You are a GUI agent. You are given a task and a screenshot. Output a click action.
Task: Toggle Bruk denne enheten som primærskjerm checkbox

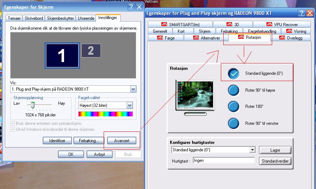click(x=12, y=123)
